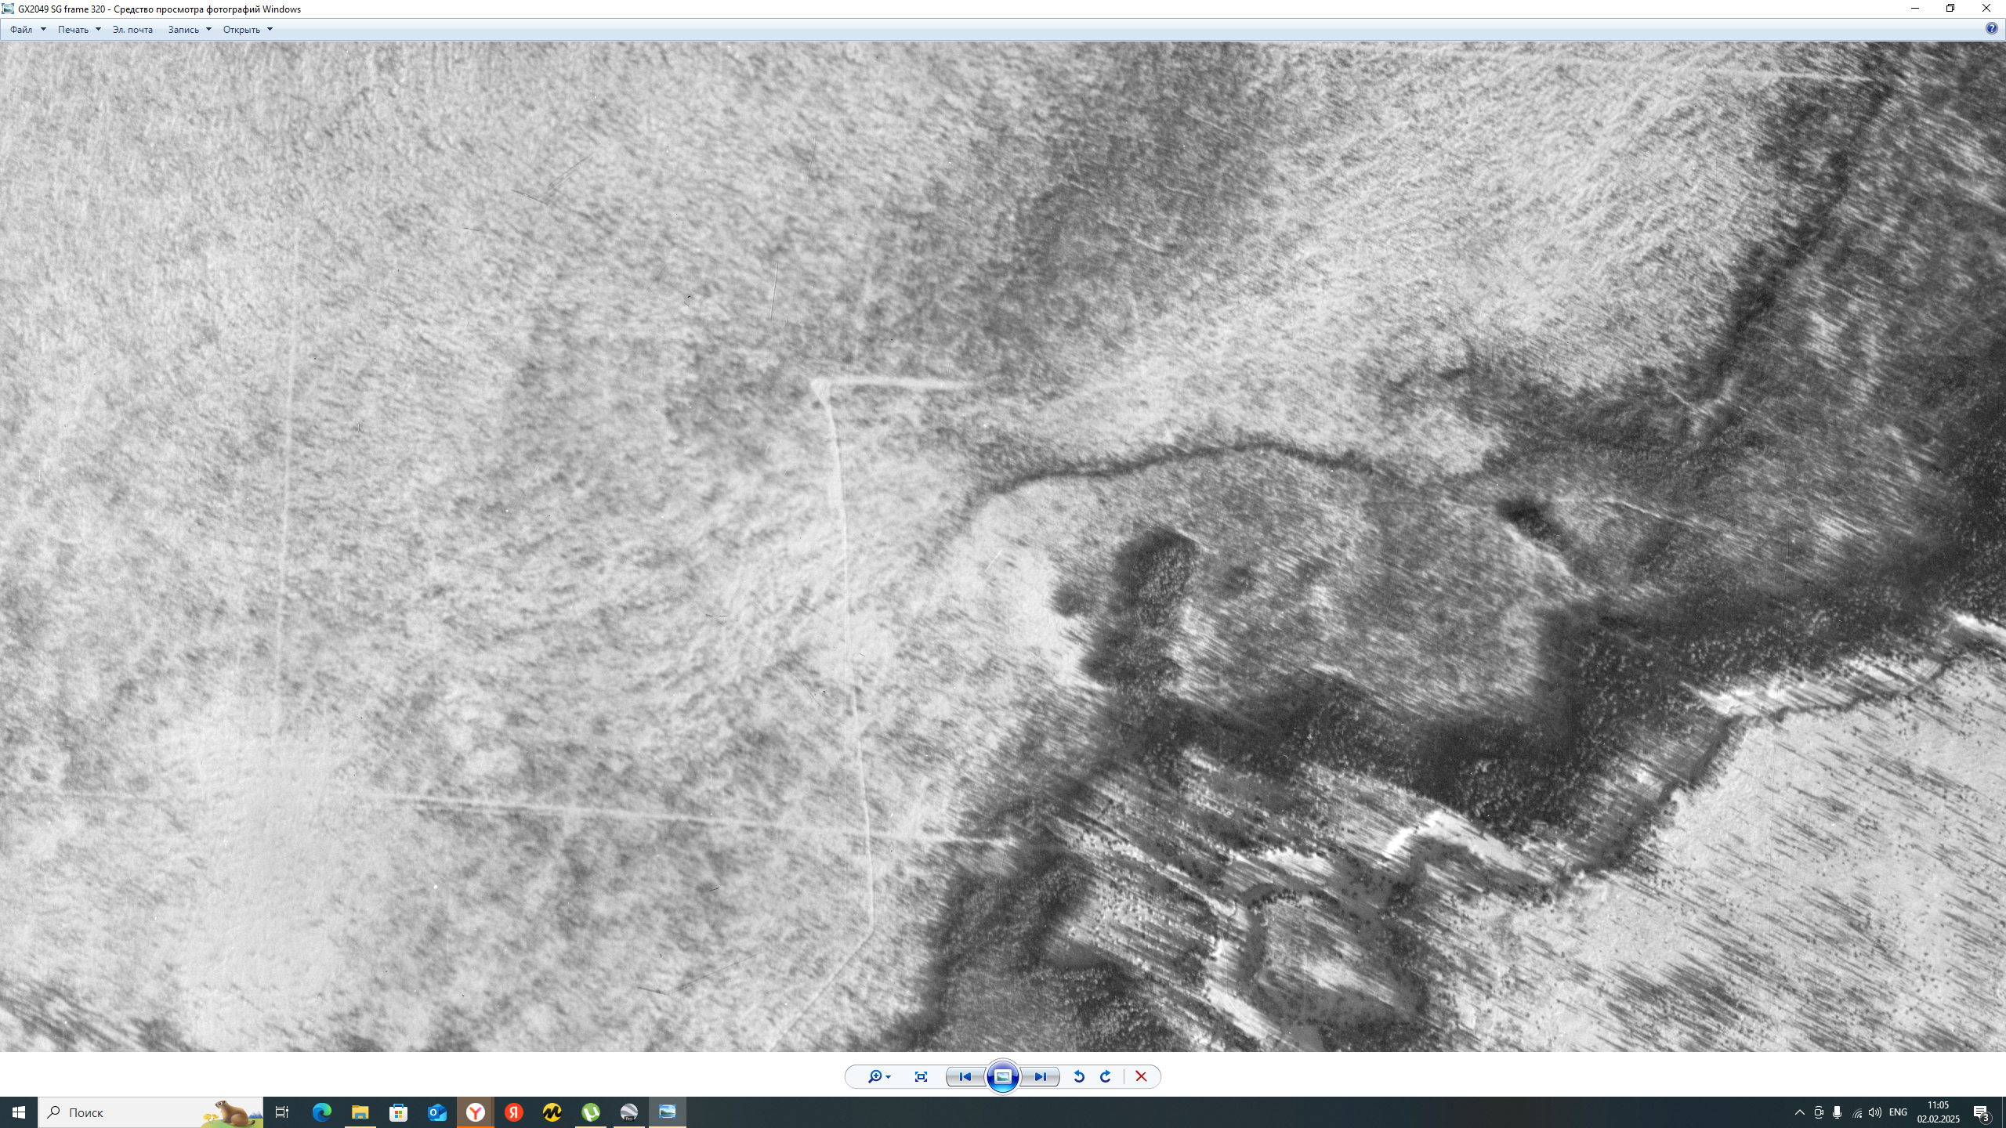Rotate image clockwise
This screenshot has height=1128, width=2006.
pyautogui.click(x=1106, y=1076)
